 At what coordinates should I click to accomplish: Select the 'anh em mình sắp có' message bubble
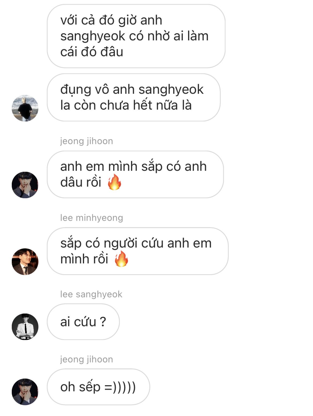(135, 174)
